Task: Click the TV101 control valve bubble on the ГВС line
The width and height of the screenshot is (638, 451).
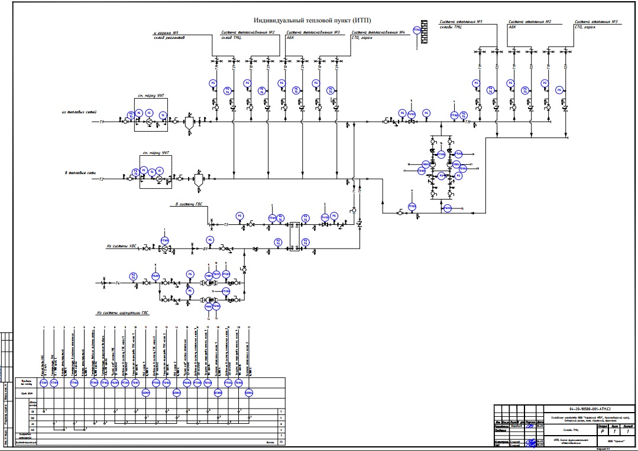Action: pos(325,218)
